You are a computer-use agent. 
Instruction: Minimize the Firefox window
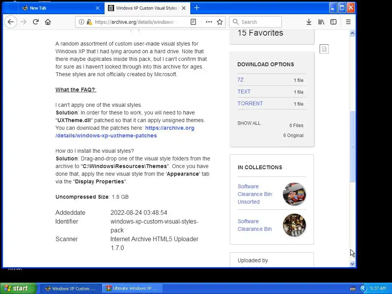333,8
